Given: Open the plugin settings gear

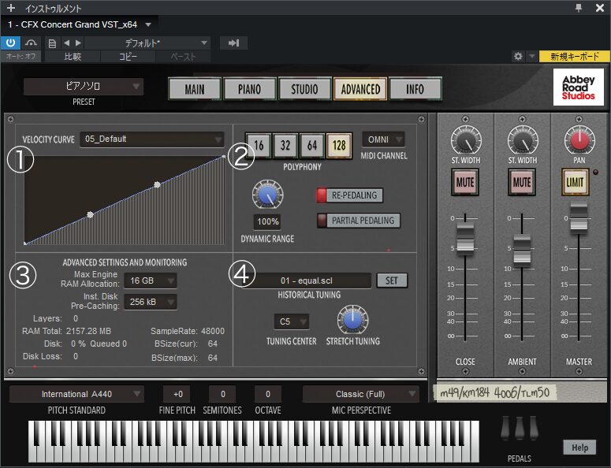Looking at the screenshot, I should point(518,57).
